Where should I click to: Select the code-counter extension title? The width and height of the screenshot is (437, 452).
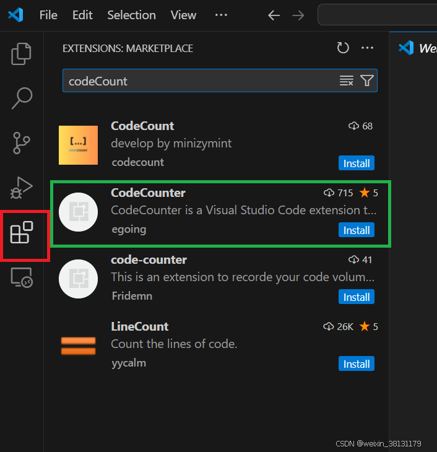(x=149, y=259)
